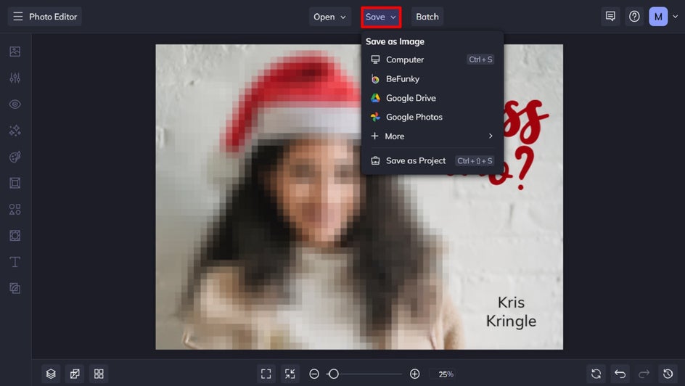Click the Photo Editor title

(x=53, y=17)
